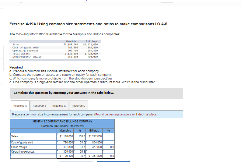Select the blank label cell in last row
241x162 pixels.
(33, 156)
